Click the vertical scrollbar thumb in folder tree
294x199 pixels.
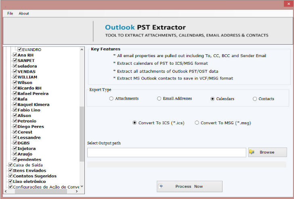click(82, 134)
